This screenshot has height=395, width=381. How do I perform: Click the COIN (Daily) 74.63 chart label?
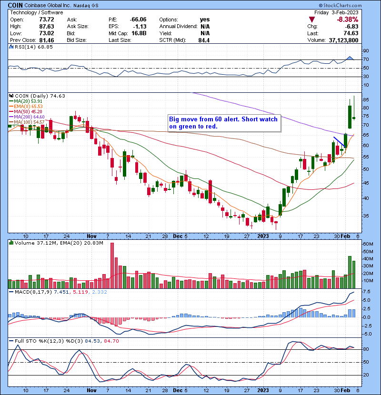[40, 96]
